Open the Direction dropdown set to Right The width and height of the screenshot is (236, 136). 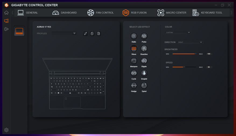tap(190, 42)
